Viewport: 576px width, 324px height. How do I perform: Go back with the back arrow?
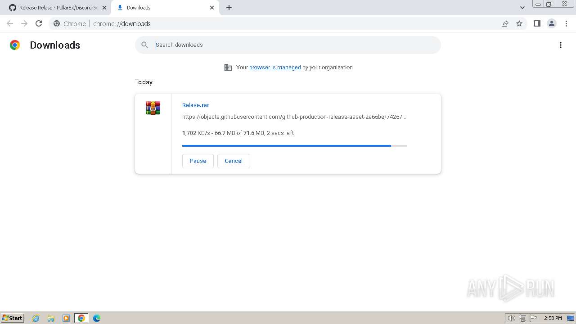(x=10, y=23)
